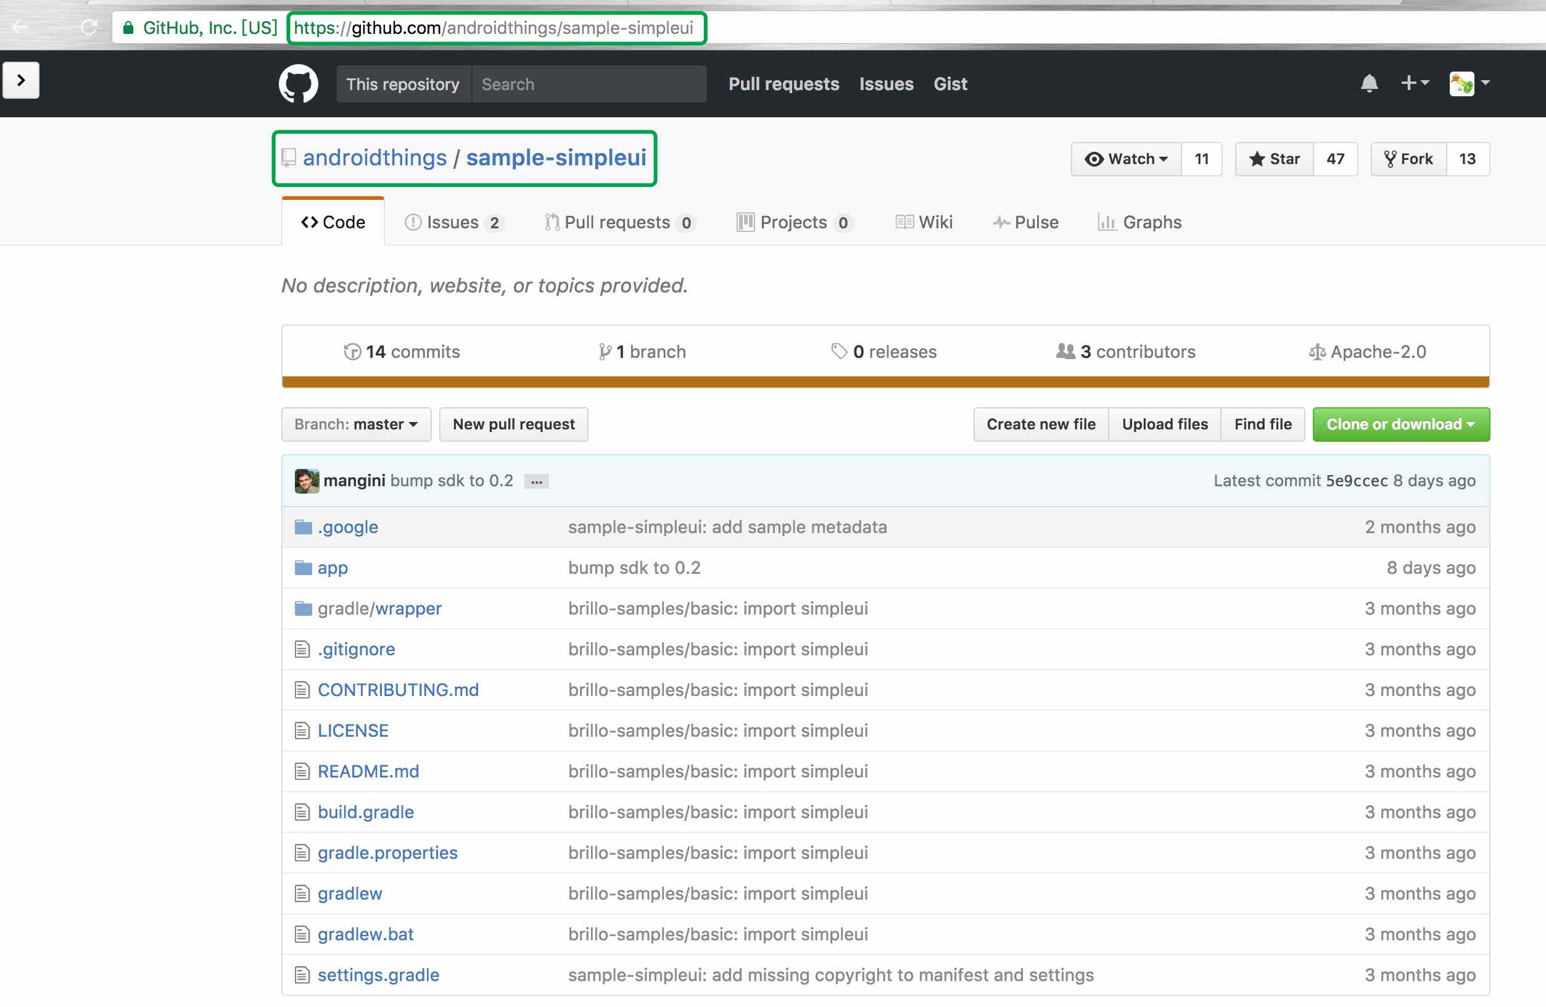
Task: Open the Apache-2.0 license link
Action: [x=1367, y=352]
